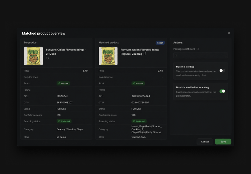251x174 pixels.
Task: Open matched product's external link icon
Action: [x=145, y=54]
